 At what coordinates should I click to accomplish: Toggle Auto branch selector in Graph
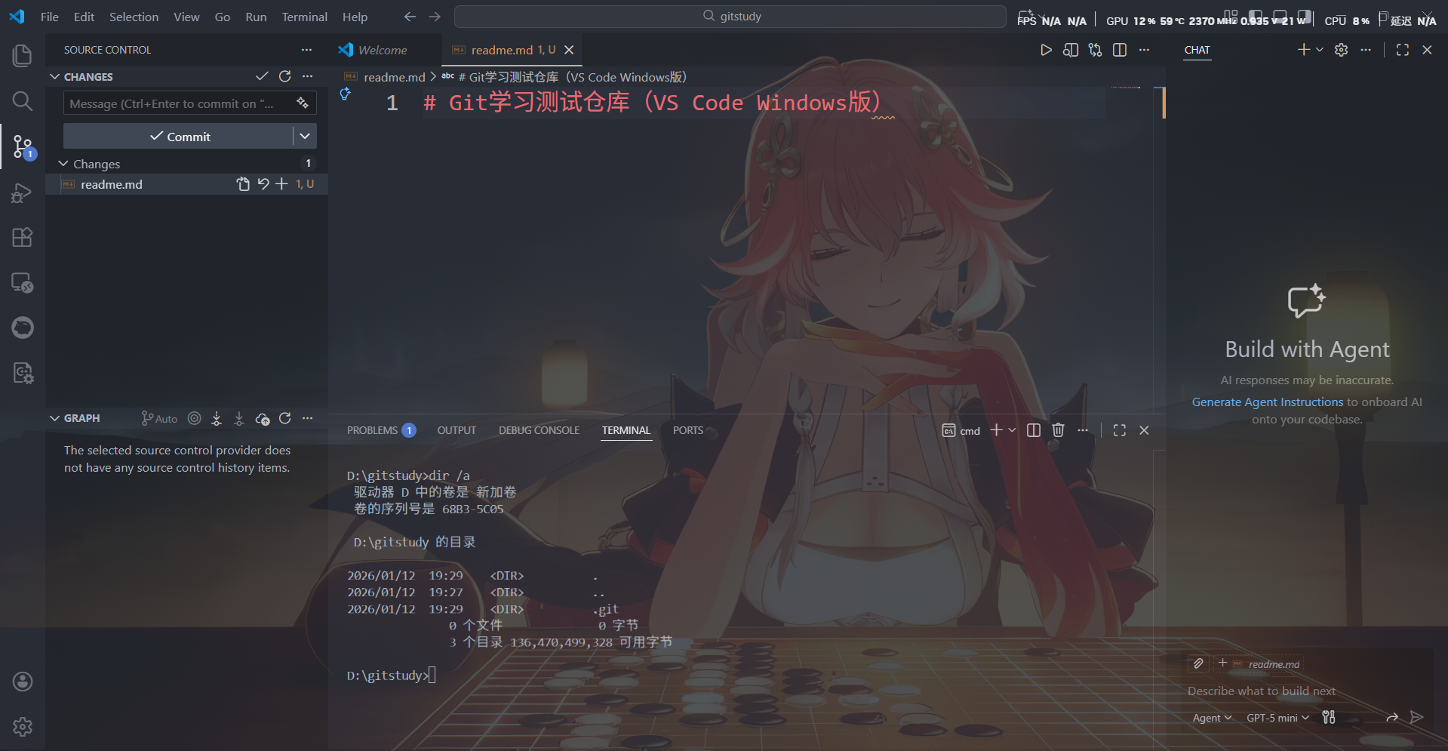tap(159, 418)
